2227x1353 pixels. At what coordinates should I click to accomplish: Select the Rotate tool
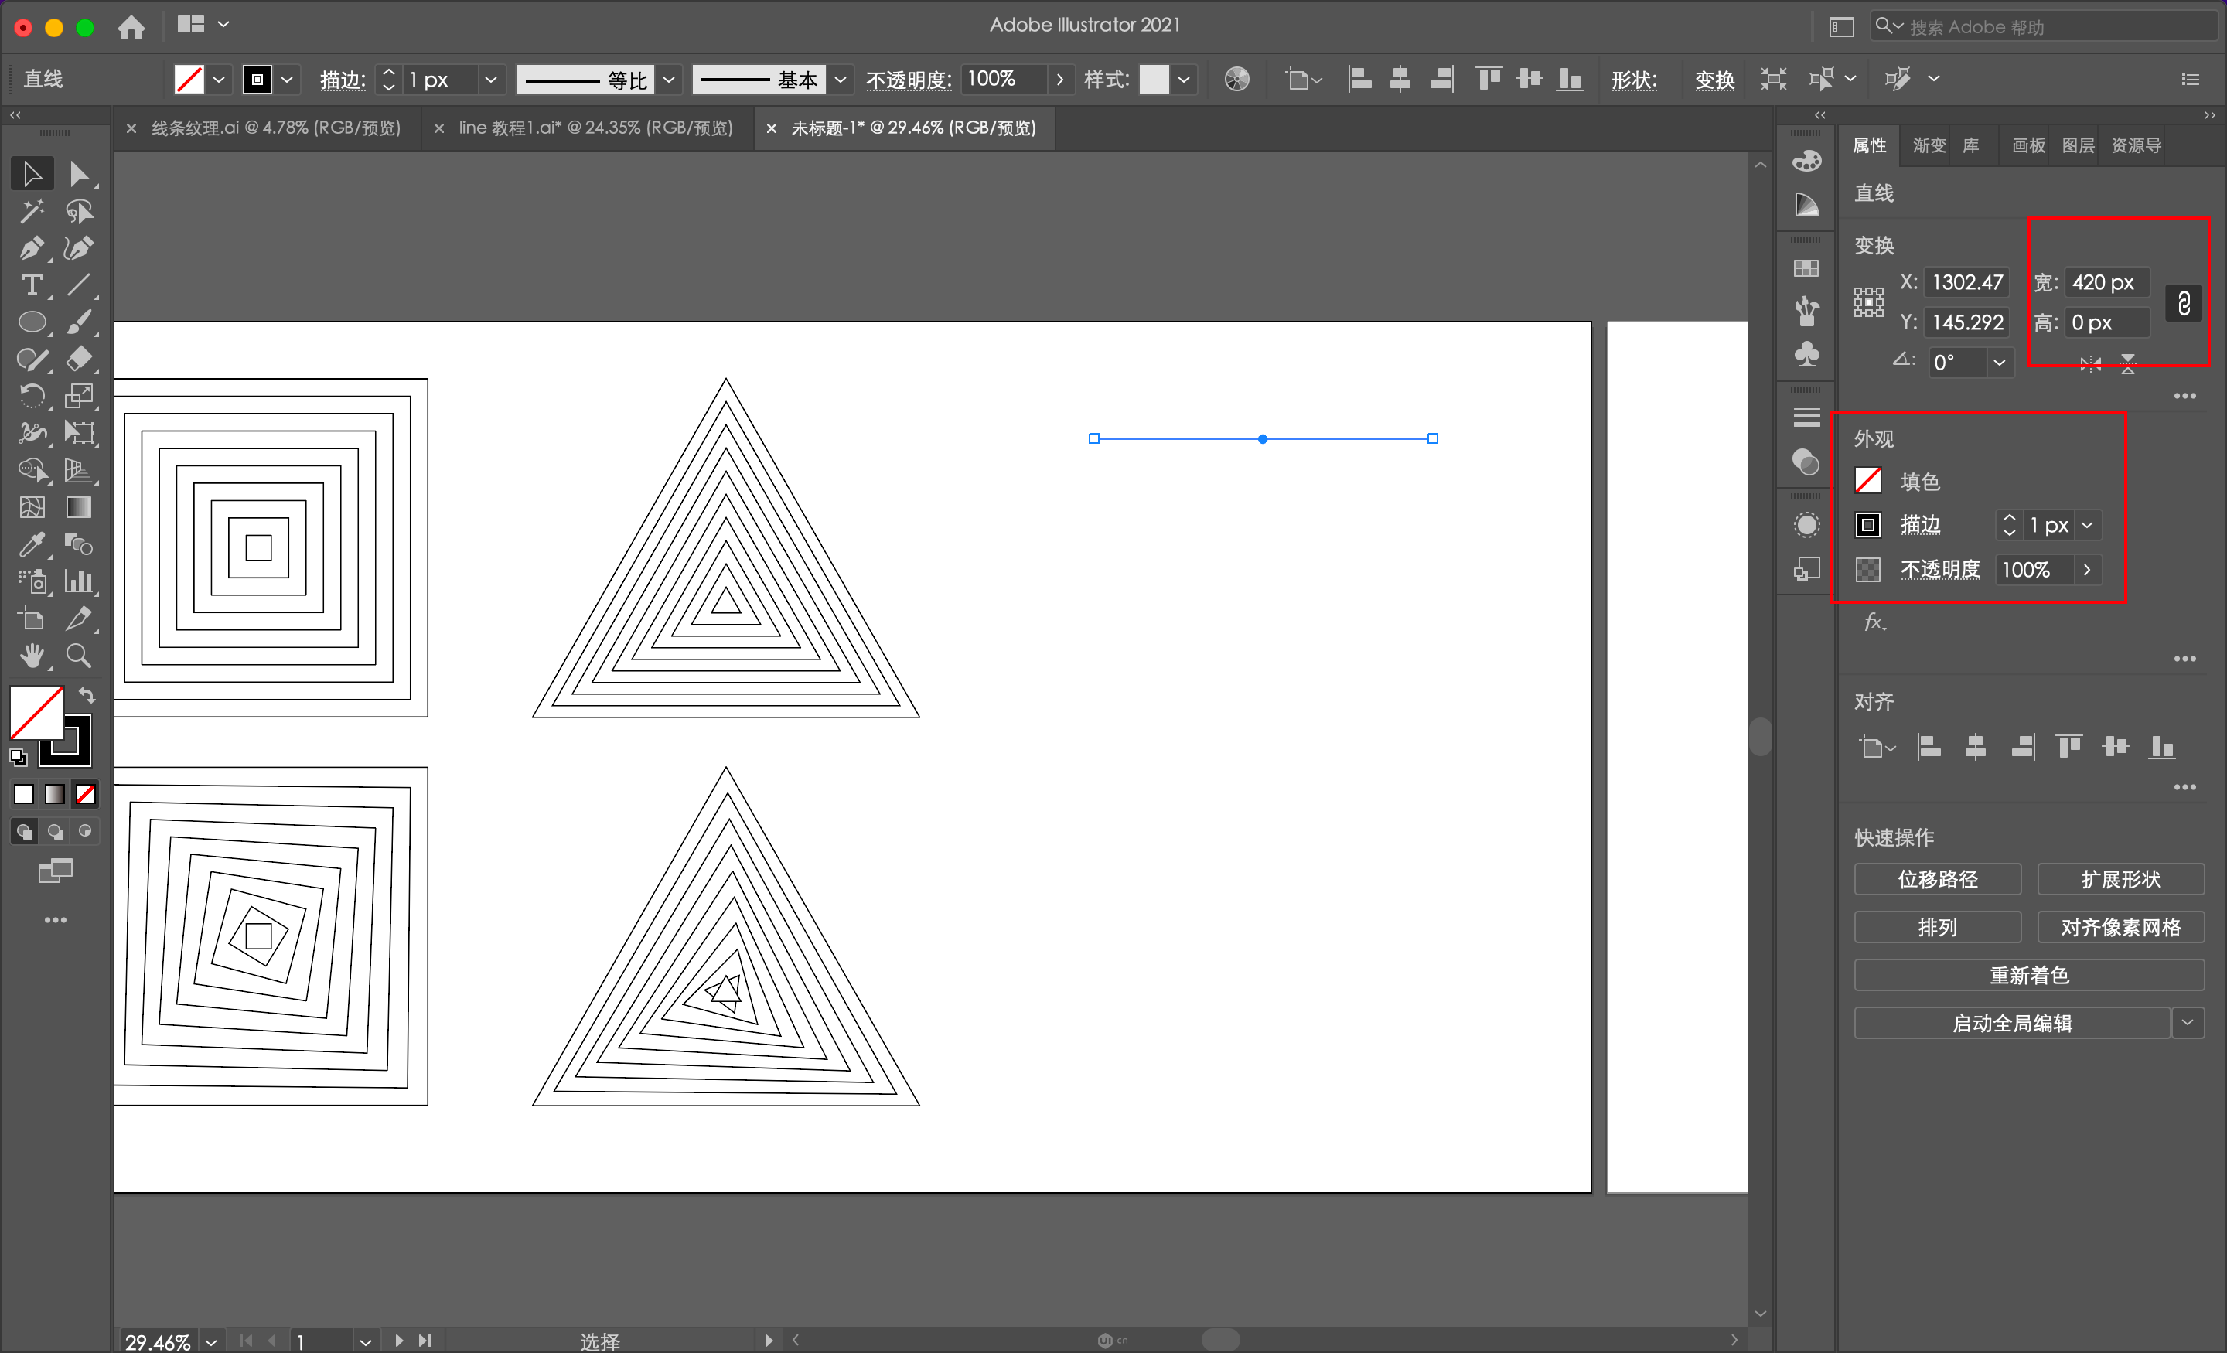point(32,396)
